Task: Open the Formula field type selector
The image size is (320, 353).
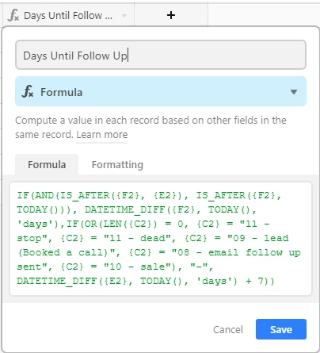Action: pos(161,91)
